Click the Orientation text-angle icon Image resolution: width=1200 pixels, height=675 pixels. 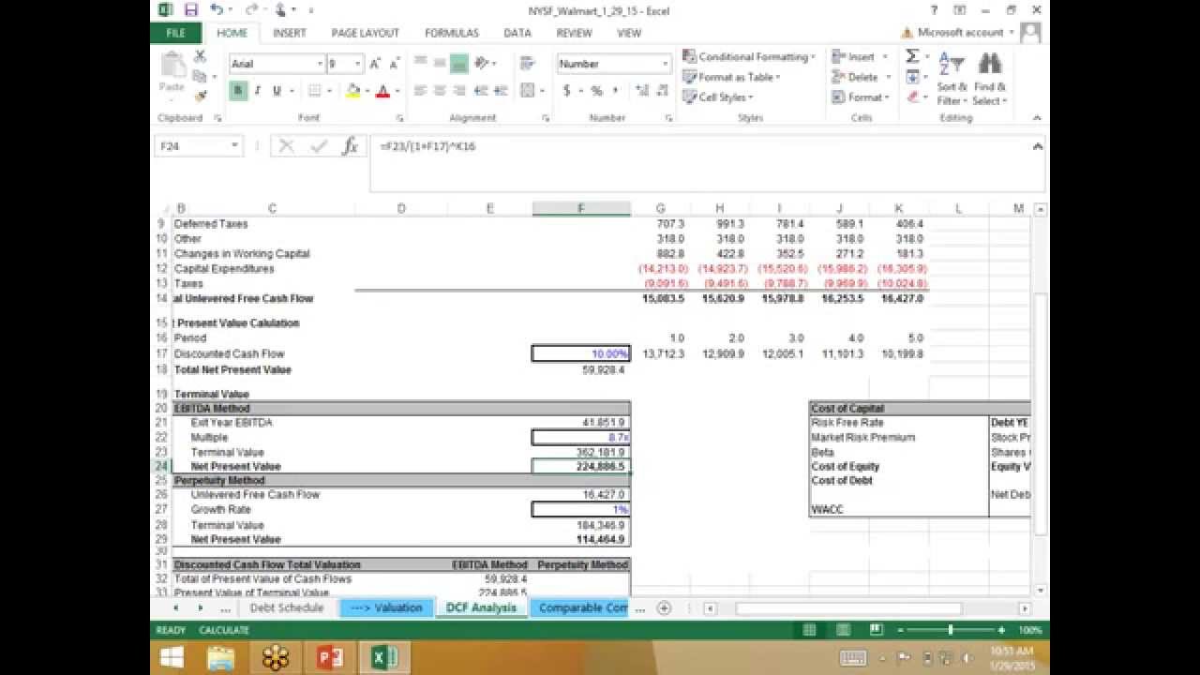482,63
